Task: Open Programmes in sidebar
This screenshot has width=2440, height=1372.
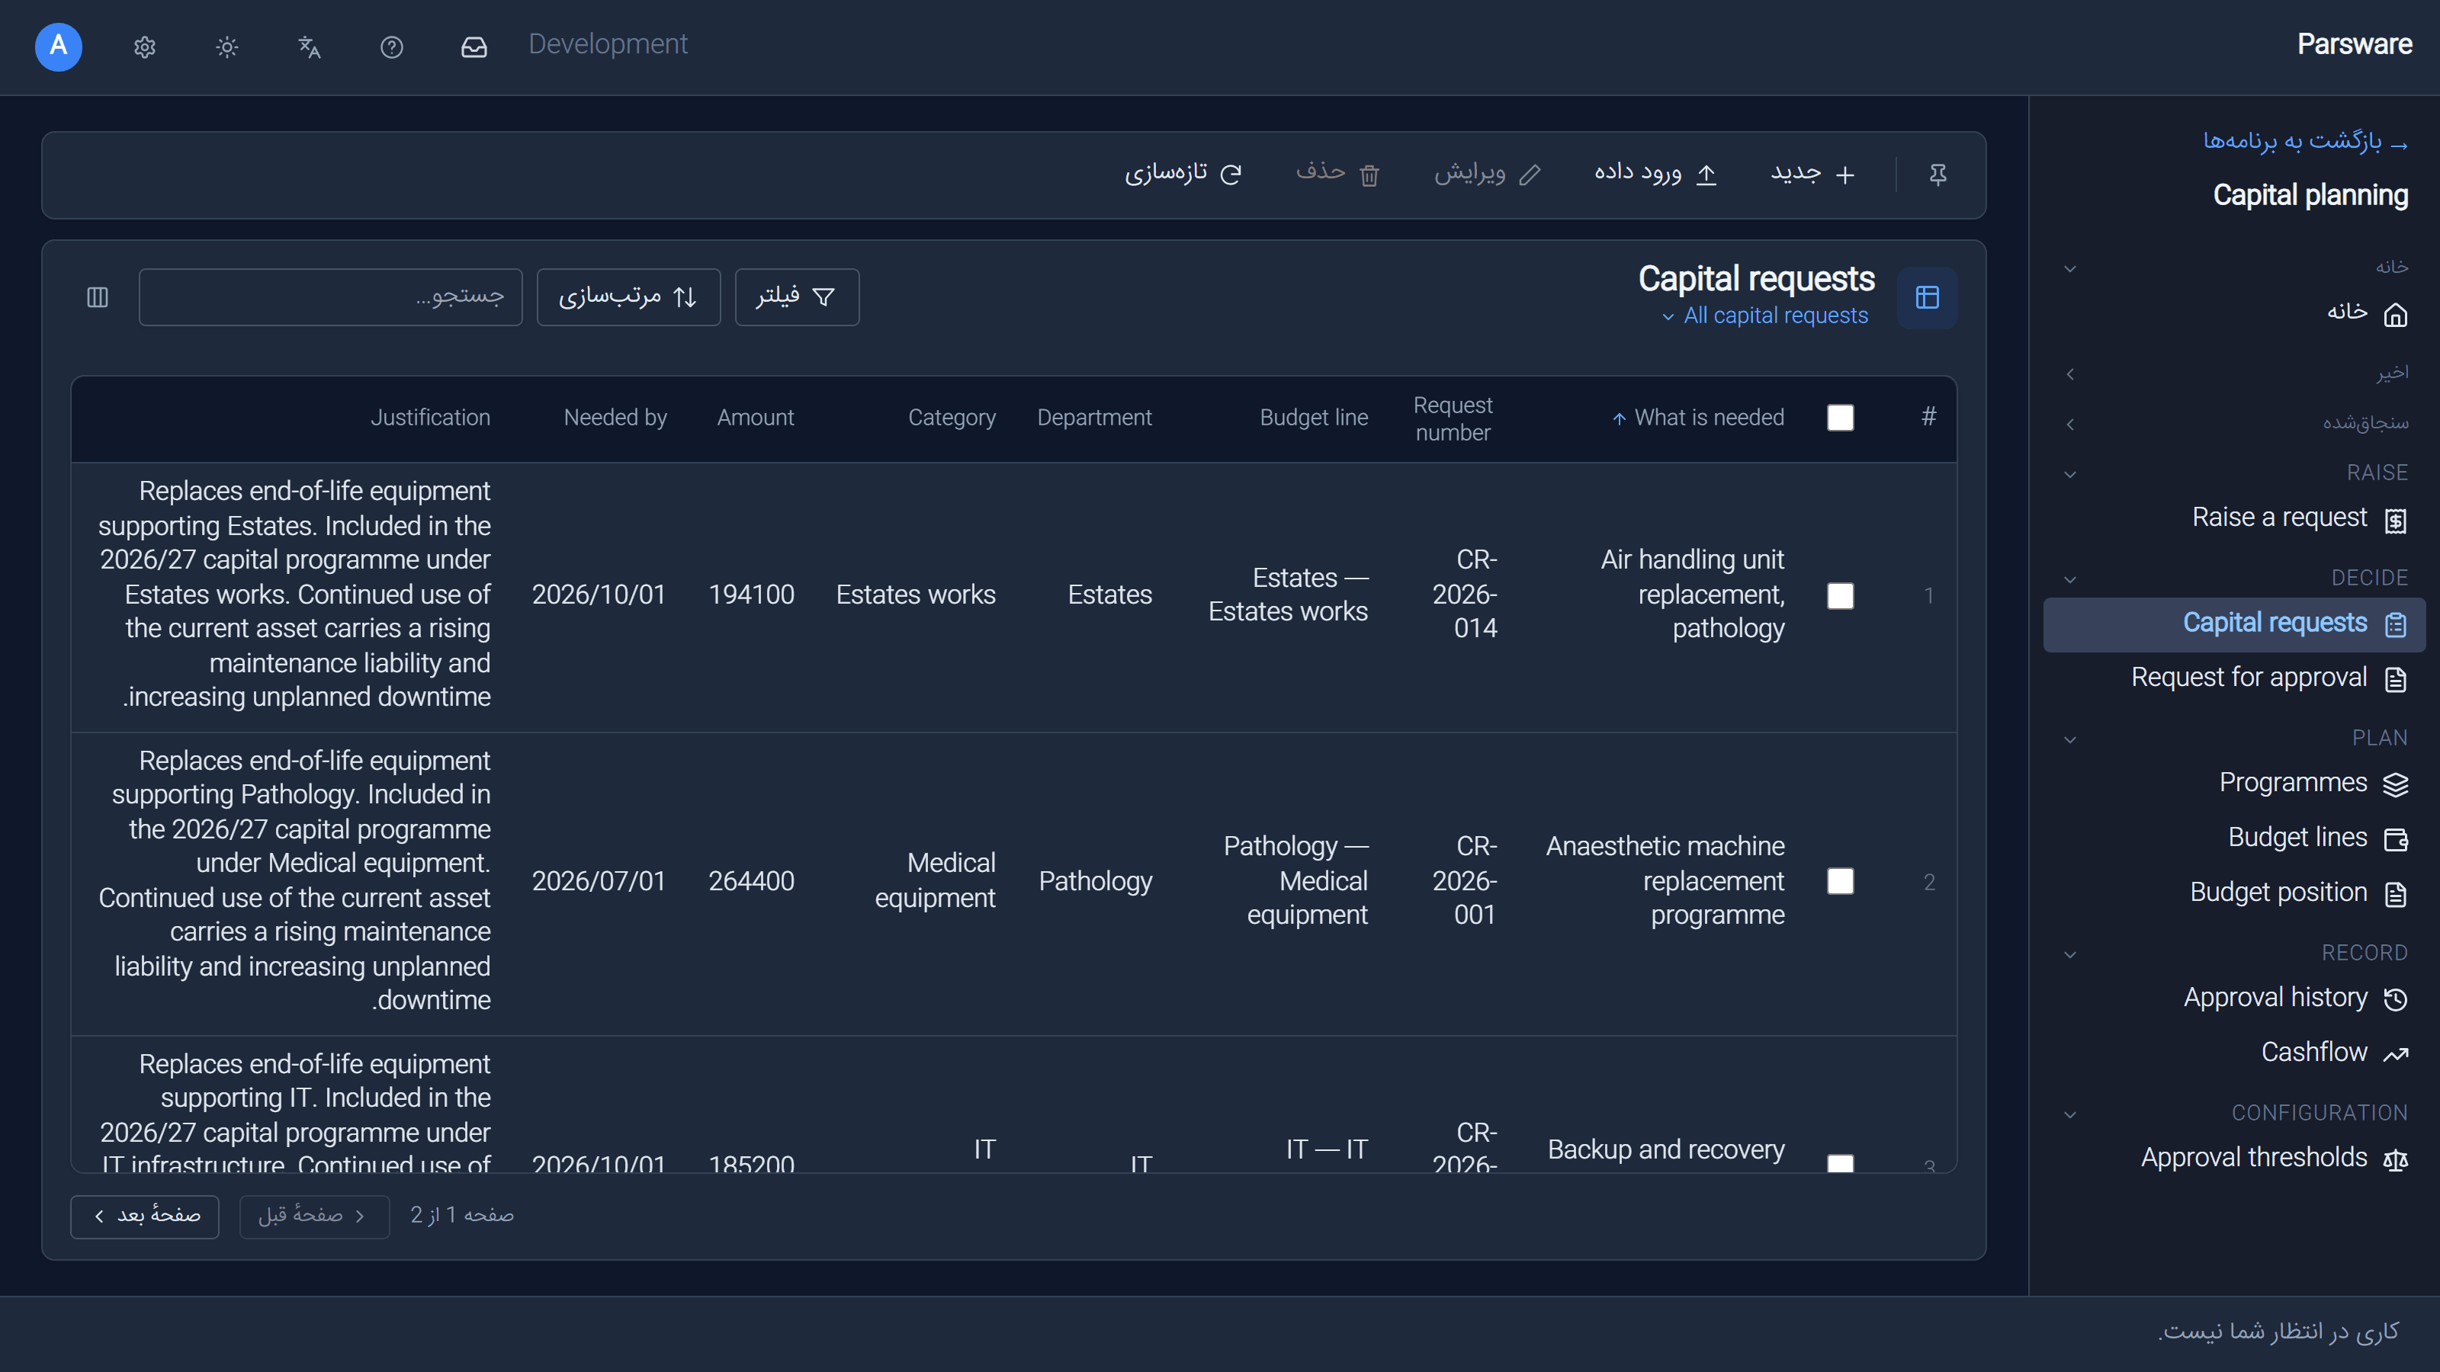Action: click(x=2234, y=783)
